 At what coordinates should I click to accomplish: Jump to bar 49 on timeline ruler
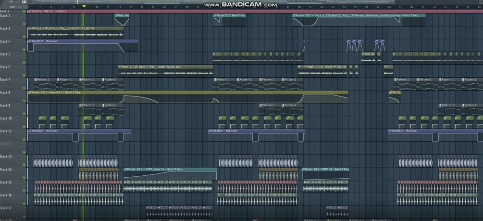[x=299, y=7]
